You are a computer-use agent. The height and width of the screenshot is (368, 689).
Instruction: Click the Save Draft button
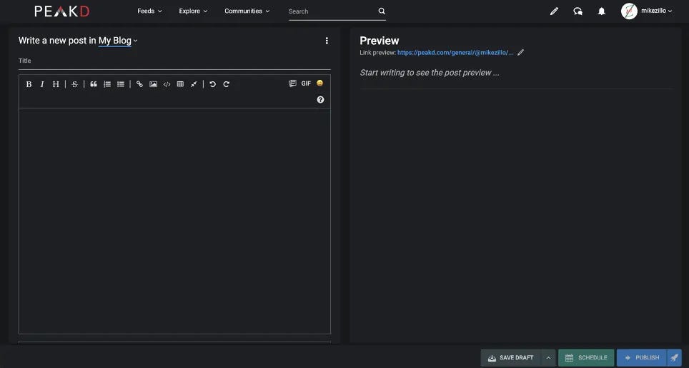click(511, 357)
